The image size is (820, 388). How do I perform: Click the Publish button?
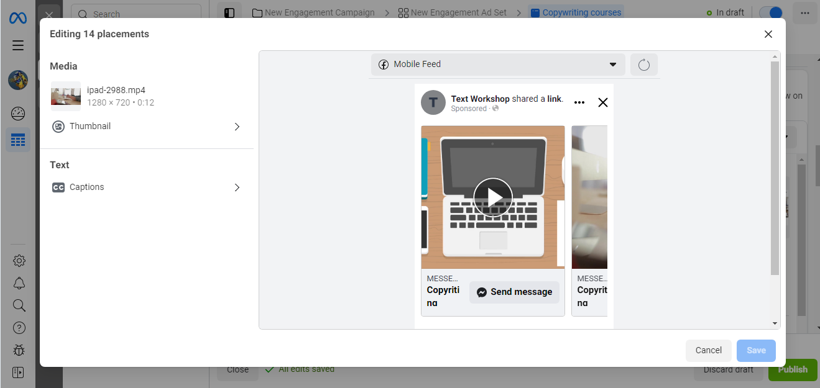click(x=793, y=369)
